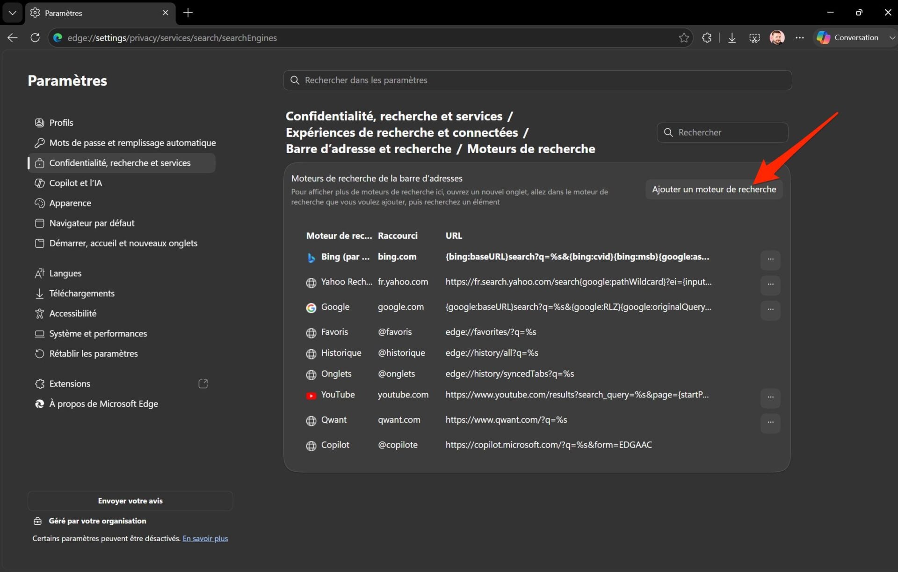Open a new tab with plus icon
898x572 pixels.
(x=188, y=13)
